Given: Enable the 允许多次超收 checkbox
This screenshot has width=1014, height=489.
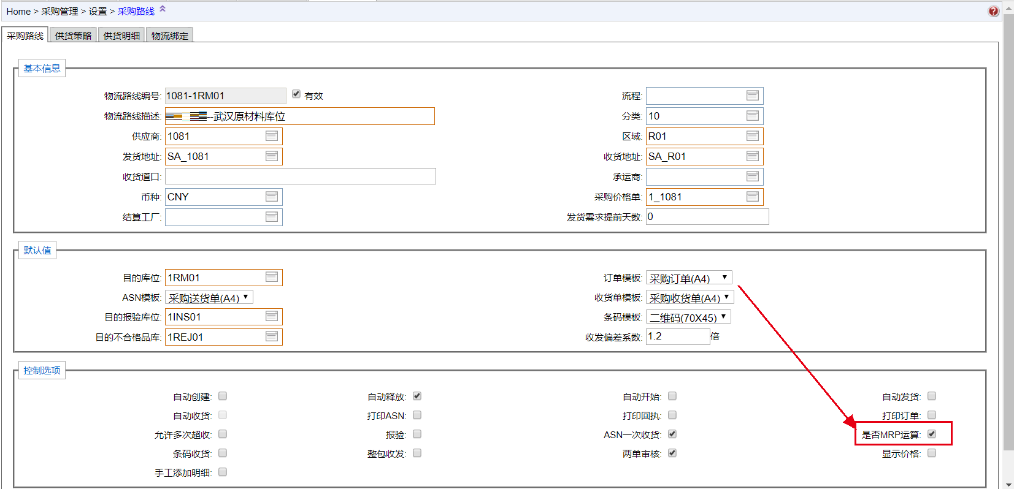Looking at the screenshot, I should point(223,434).
